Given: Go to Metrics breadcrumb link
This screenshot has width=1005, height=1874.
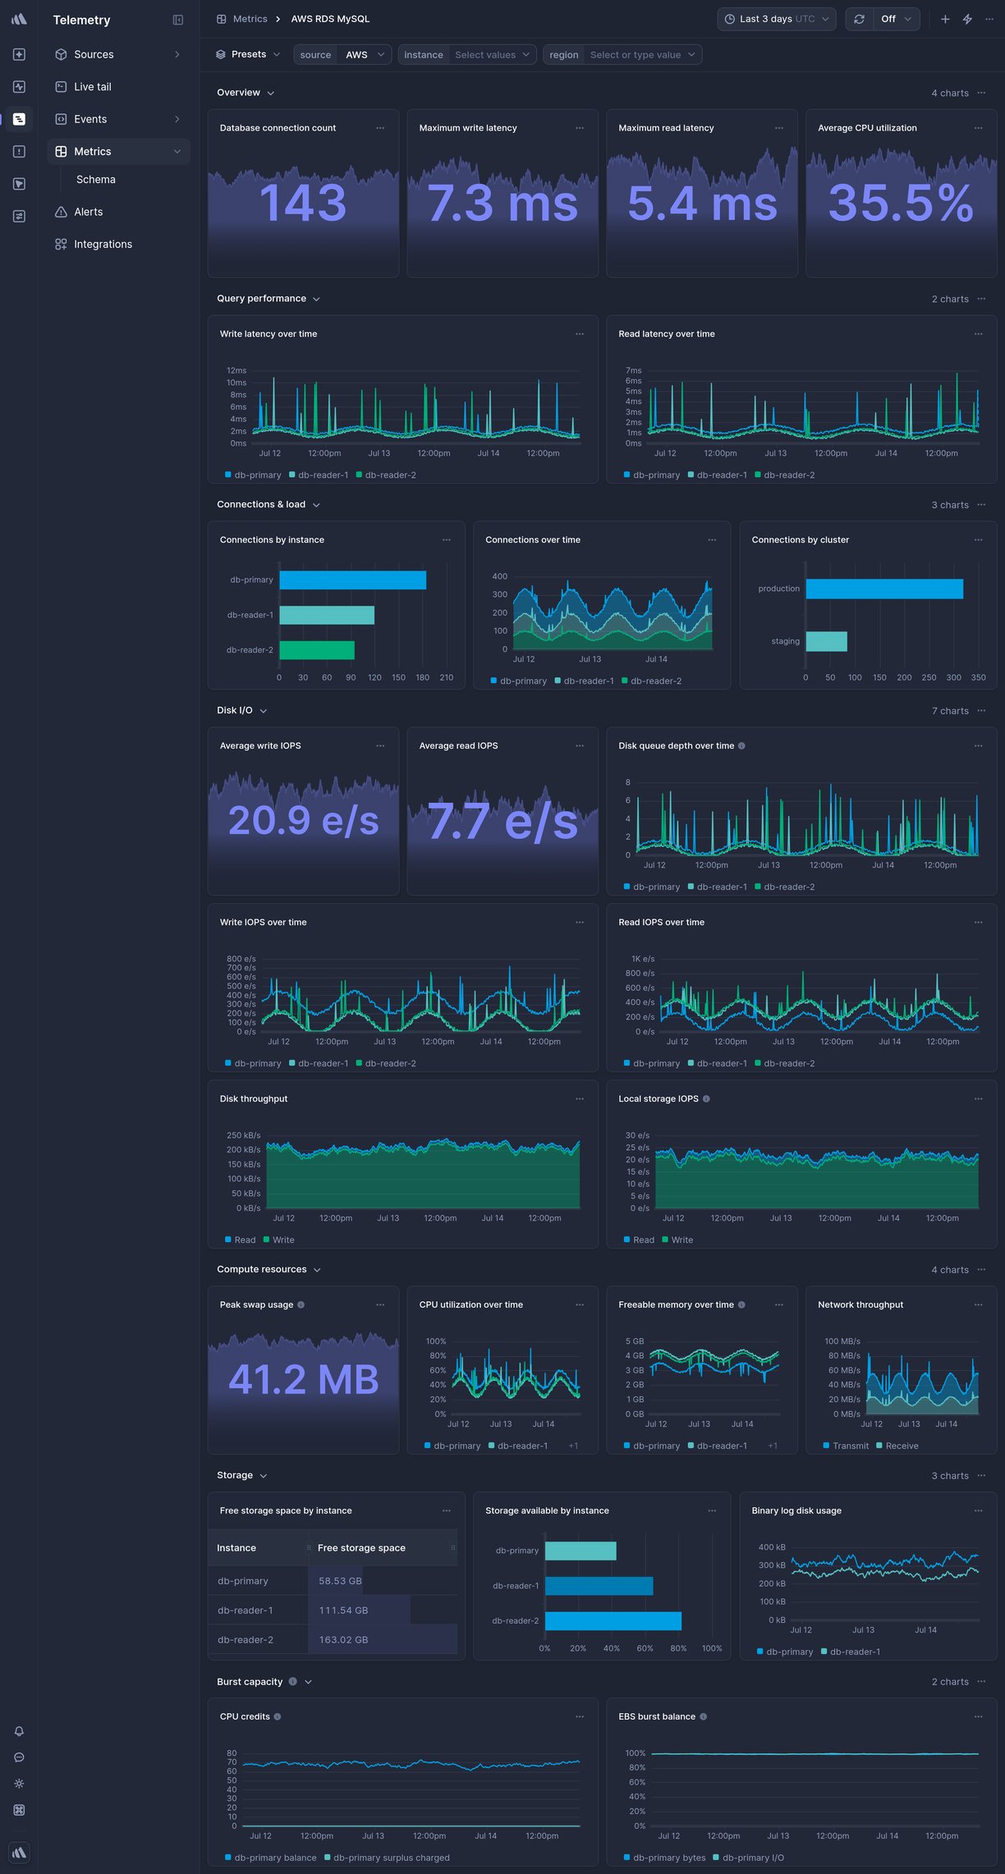Looking at the screenshot, I should 250,19.
